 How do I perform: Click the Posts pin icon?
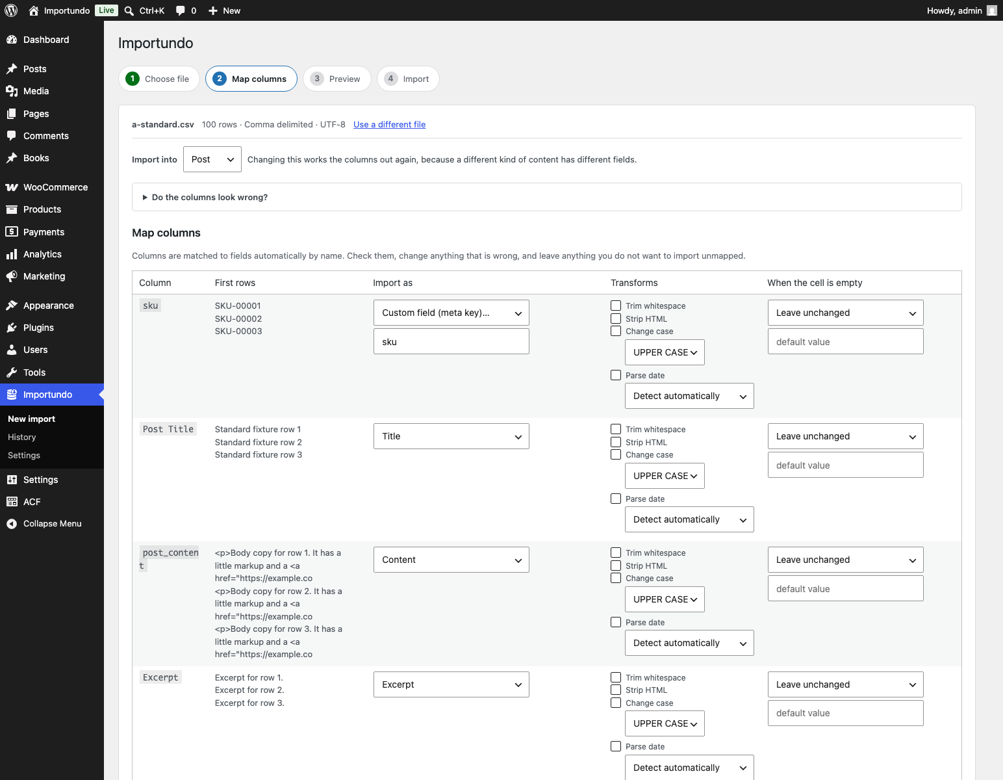coord(12,69)
